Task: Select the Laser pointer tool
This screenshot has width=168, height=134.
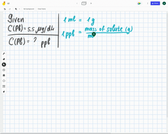Action: [4, 92]
